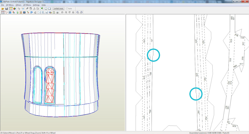Click the light blue open box icon
The height and width of the screenshot is (134, 249).
pos(23,9)
